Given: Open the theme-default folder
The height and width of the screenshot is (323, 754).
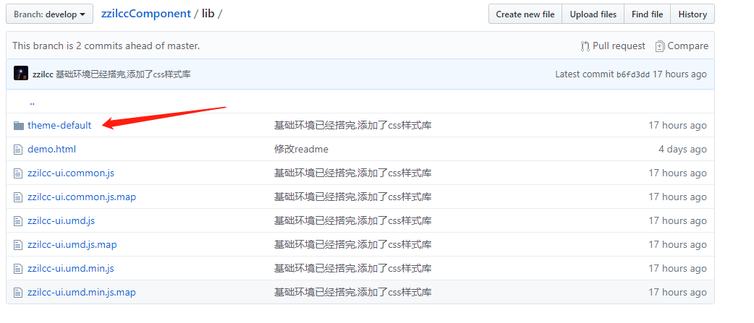Looking at the screenshot, I should (59, 126).
